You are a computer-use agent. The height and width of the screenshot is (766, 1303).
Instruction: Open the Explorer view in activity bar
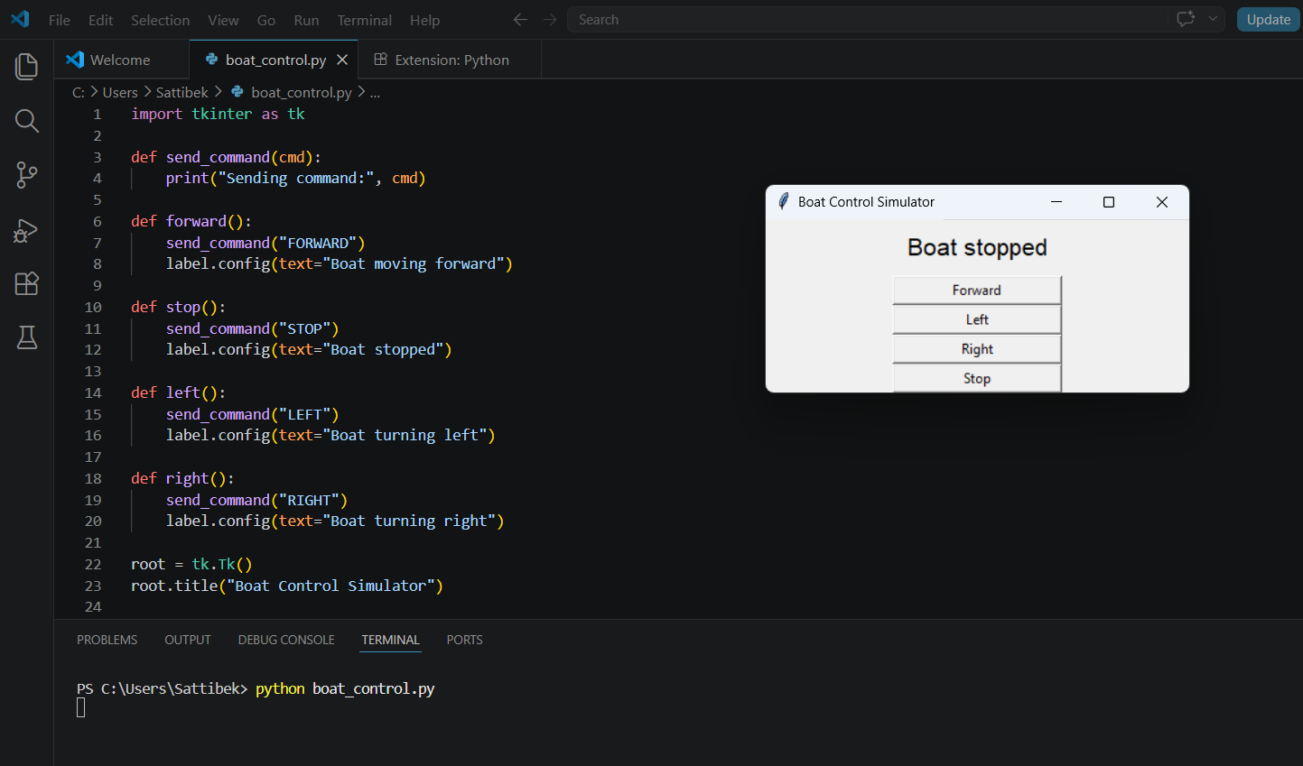point(27,66)
